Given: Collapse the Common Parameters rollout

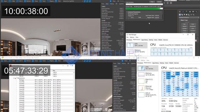Looking at the screenshot, I should pos(134,12).
